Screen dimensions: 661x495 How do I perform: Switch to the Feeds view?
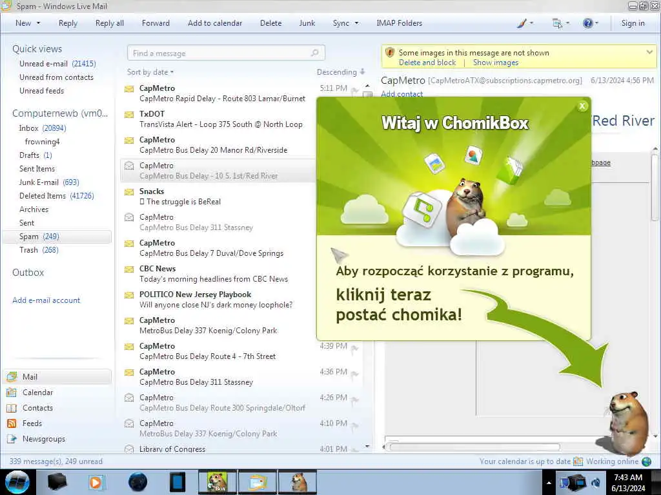point(32,423)
